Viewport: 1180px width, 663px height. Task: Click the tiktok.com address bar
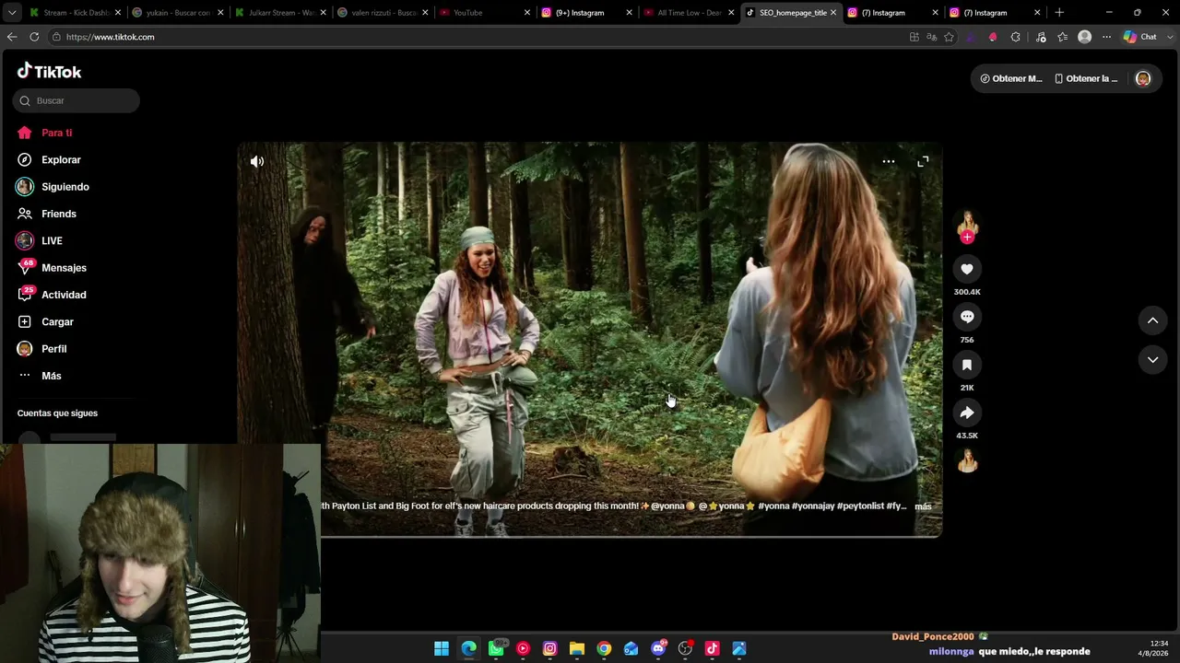[x=475, y=37]
